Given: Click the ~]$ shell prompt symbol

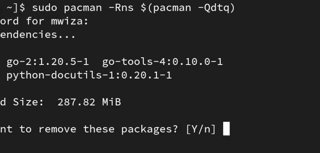Looking at the screenshot, I should pos(16,8).
